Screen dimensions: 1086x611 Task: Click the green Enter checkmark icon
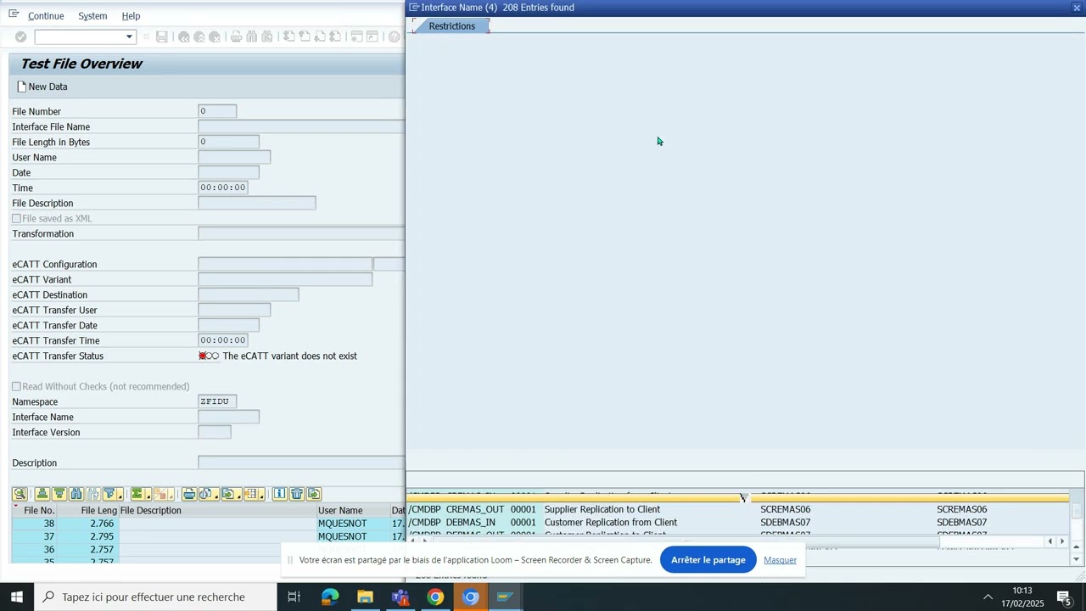(x=21, y=36)
